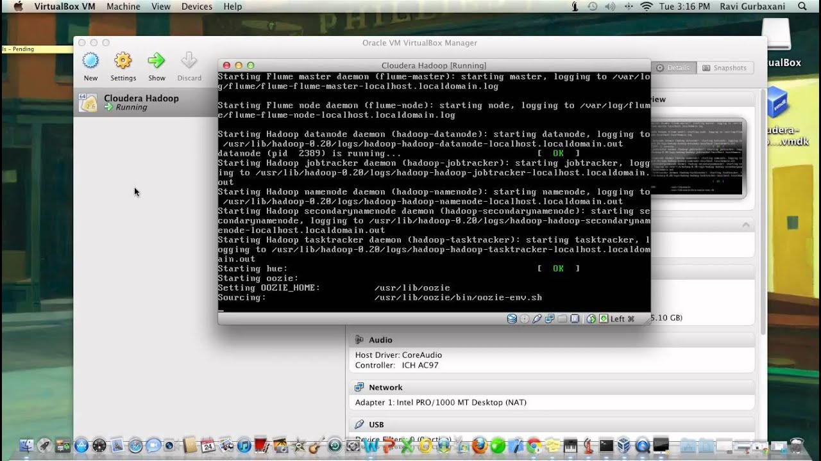The height and width of the screenshot is (461, 821).
Task: Click the green Show arrow icon
Action: point(157,61)
